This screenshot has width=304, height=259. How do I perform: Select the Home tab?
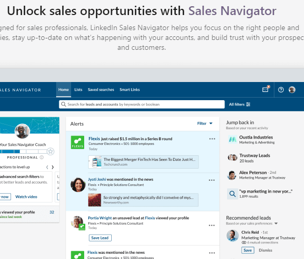tap(63, 90)
